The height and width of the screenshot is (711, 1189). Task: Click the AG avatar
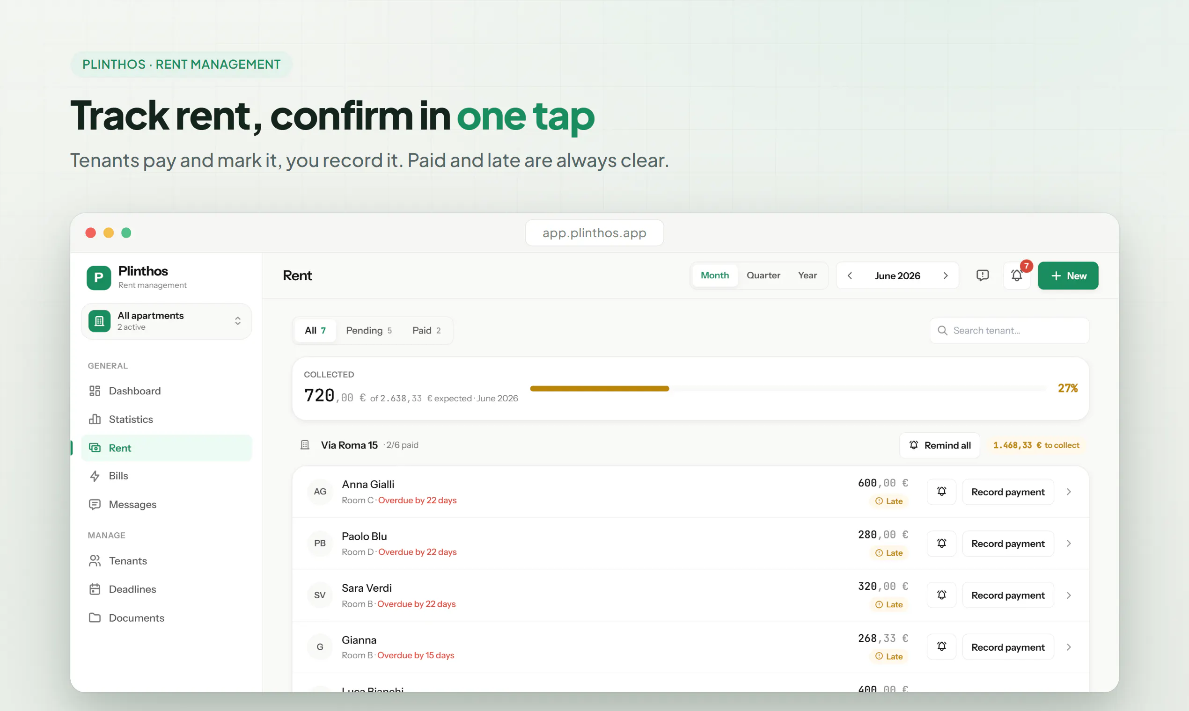[320, 492]
